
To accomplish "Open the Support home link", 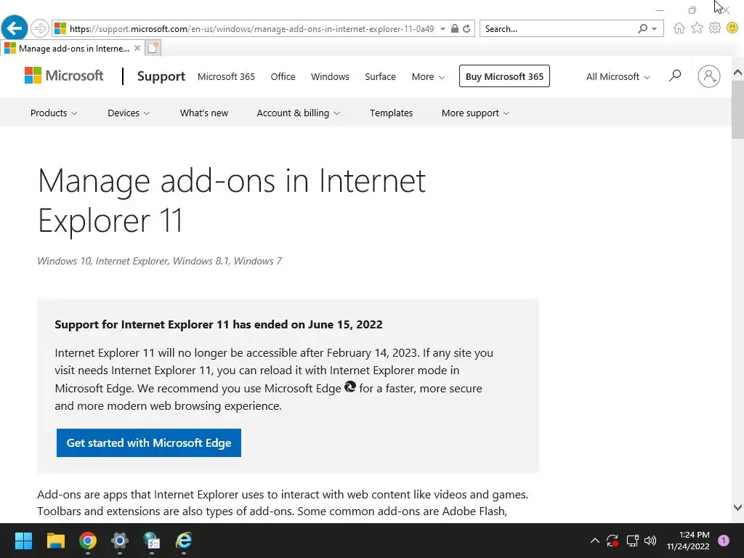I will 161,76.
